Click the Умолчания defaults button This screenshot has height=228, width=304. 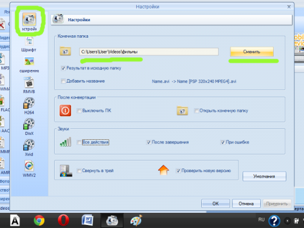coord(264,176)
